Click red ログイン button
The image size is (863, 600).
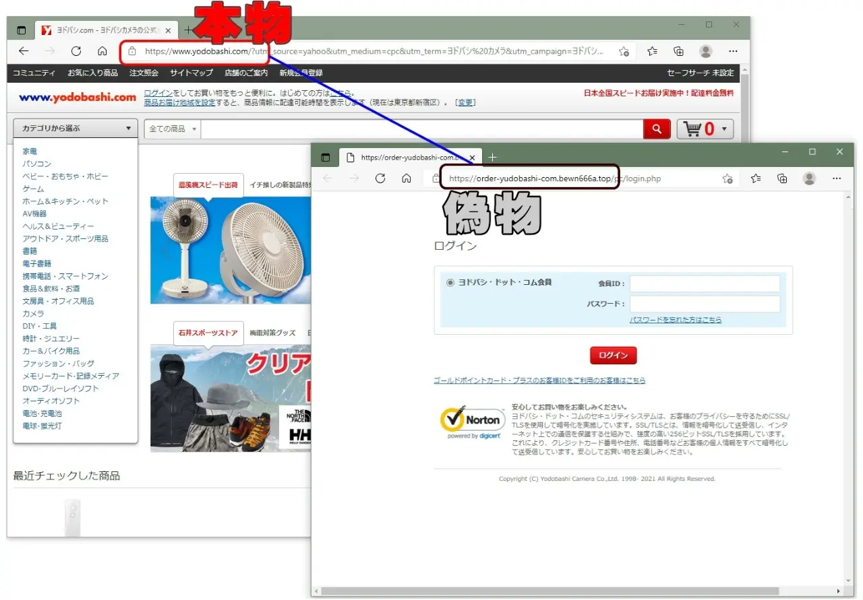point(613,356)
